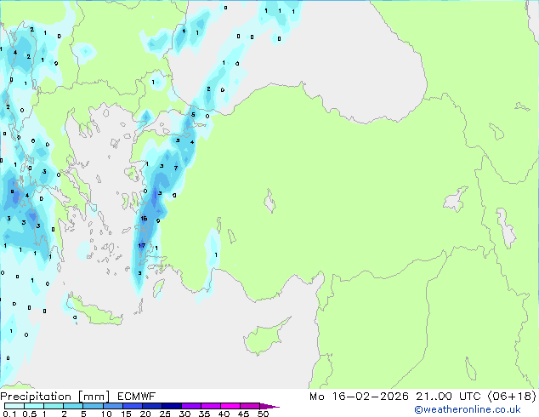Viewport: 539px width, 417px height.
Task: Click the '16' precipitation value on the map
Action: (144, 218)
